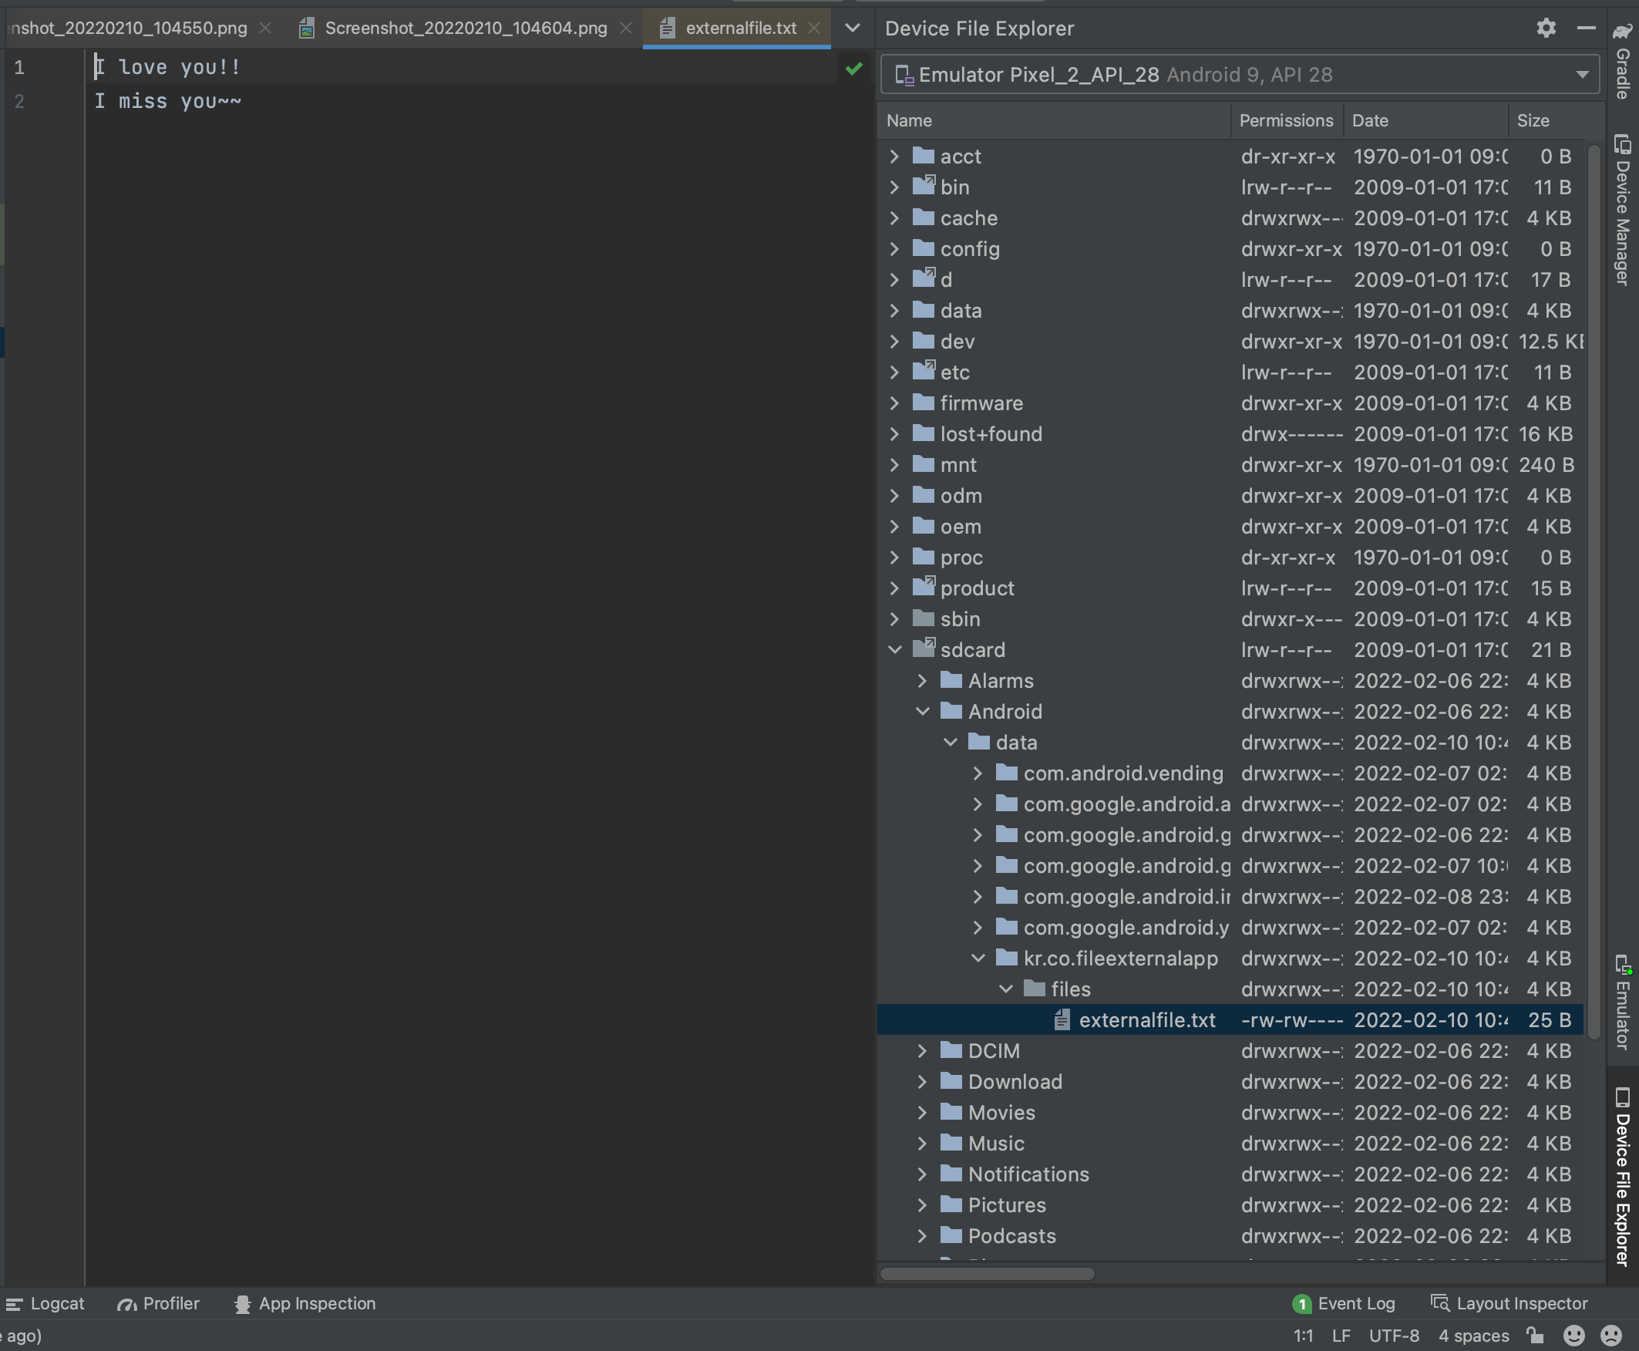Collapse the sdcard folder
This screenshot has width=1639, height=1351.
point(895,650)
